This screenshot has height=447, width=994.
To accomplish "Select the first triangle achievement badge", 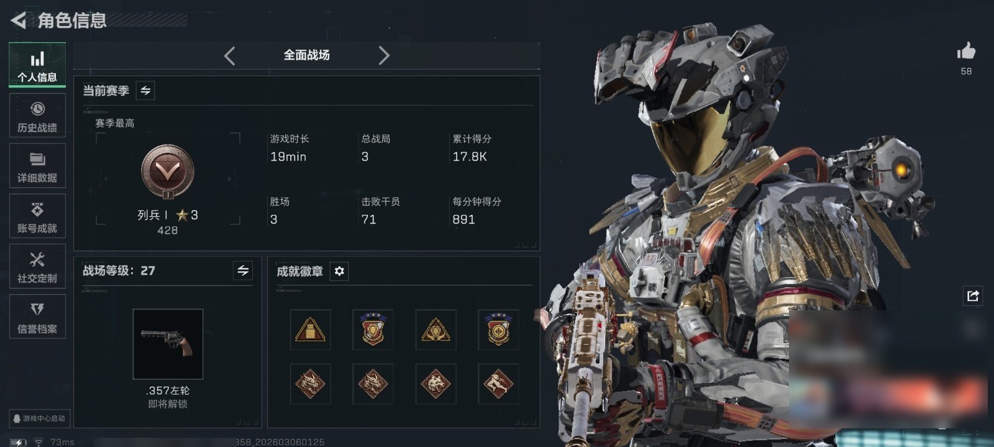I will tap(311, 330).
